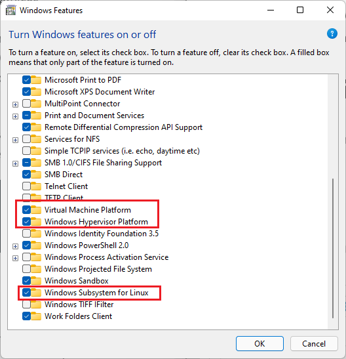346x359 pixels.
Task: Select the Windows Hypervisor Platform item
Action: tap(96, 222)
